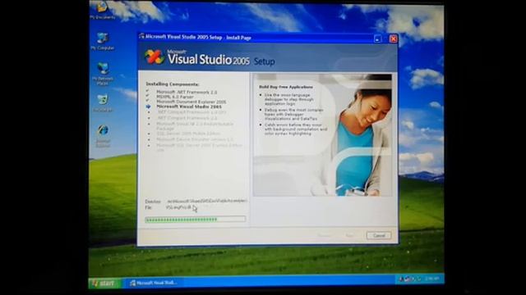The height and width of the screenshot is (295, 526).
Task: Click the SQL Server 2005 Express Edition entry
Action: coord(199,147)
